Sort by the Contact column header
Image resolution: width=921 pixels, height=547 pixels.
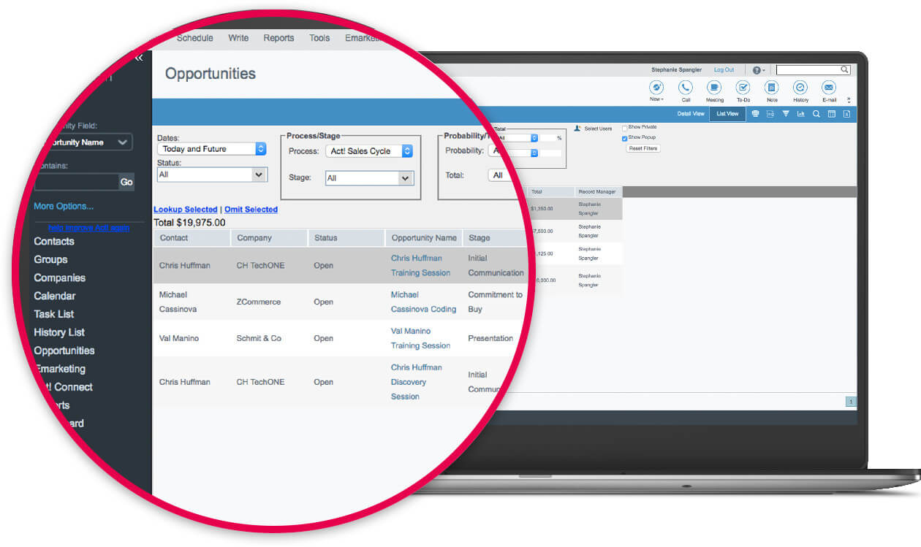191,238
